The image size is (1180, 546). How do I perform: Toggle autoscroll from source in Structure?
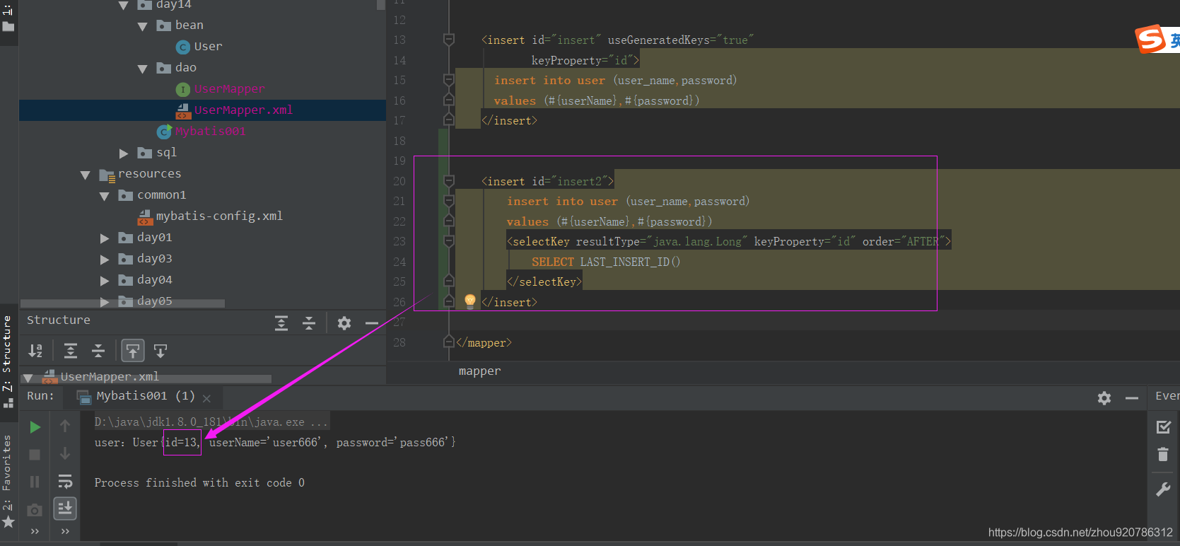[160, 351]
